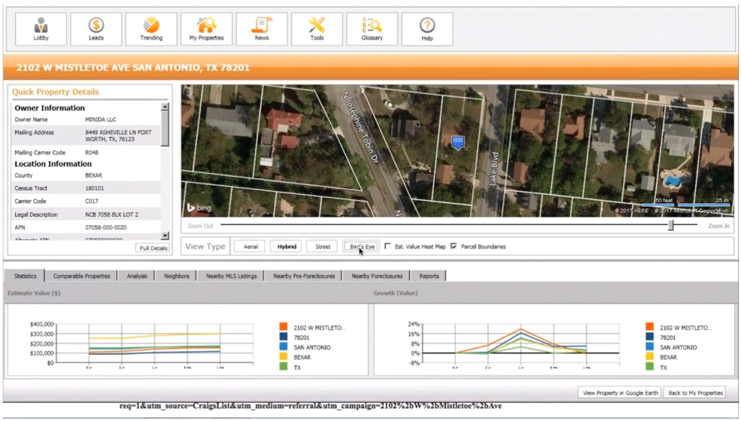Open the Comparable Properties tab
Screen dimensions: 741x421
82,276
